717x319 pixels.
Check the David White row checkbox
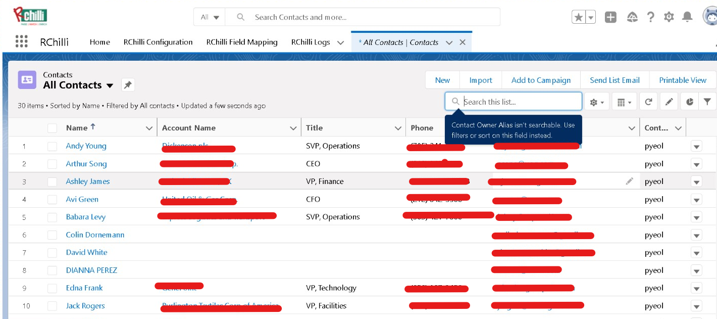click(x=53, y=252)
